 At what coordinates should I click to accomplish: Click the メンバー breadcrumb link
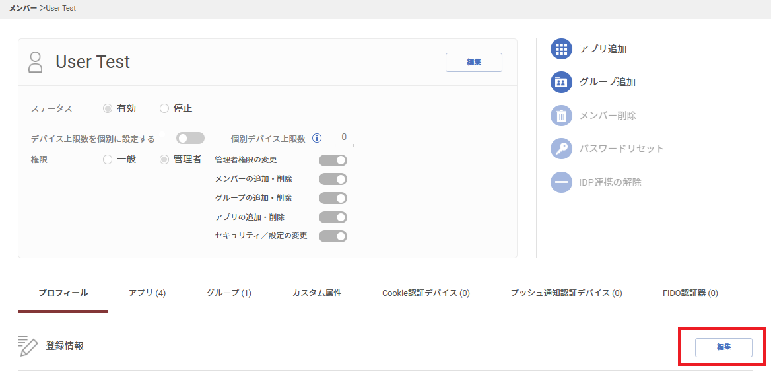click(22, 9)
